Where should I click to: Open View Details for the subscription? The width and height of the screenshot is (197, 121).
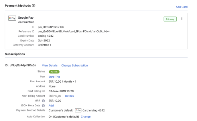click(50, 65)
